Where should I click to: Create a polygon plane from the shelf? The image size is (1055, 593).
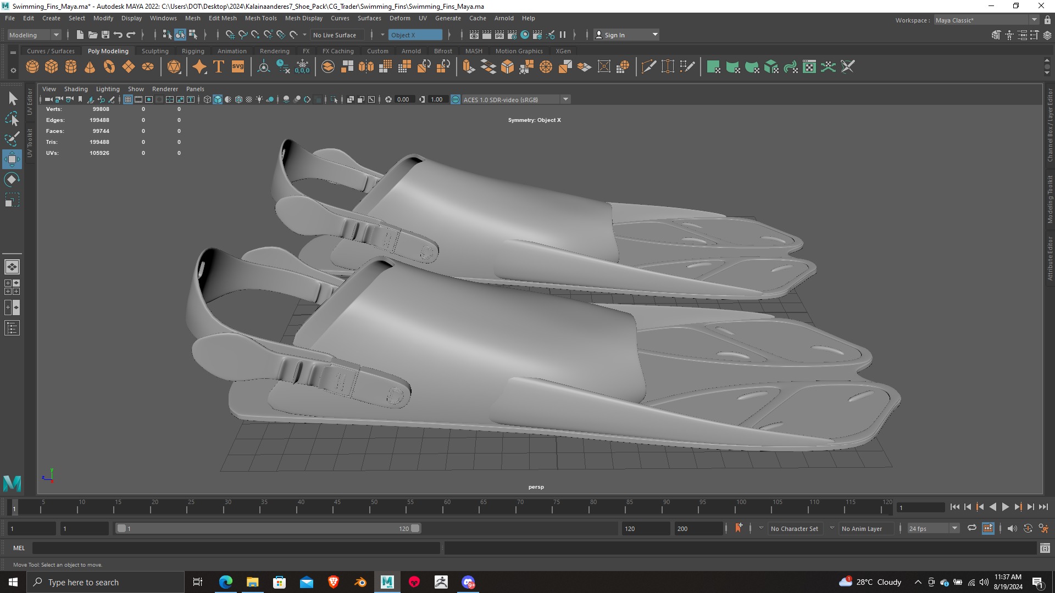[x=129, y=67]
